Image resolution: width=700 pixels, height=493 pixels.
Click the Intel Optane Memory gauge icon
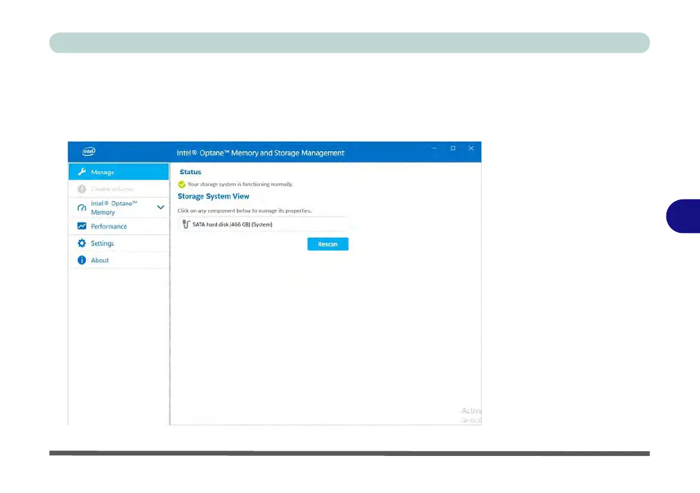tap(82, 208)
